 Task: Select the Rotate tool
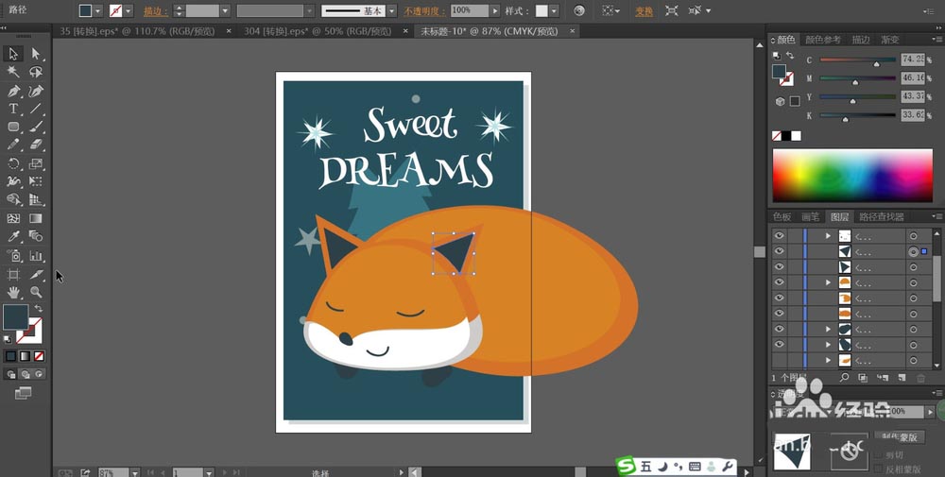tap(12, 163)
